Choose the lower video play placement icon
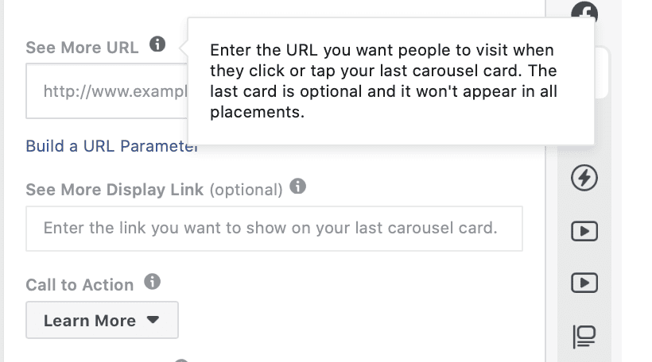This screenshot has height=362, width=652. click(584, 283)
